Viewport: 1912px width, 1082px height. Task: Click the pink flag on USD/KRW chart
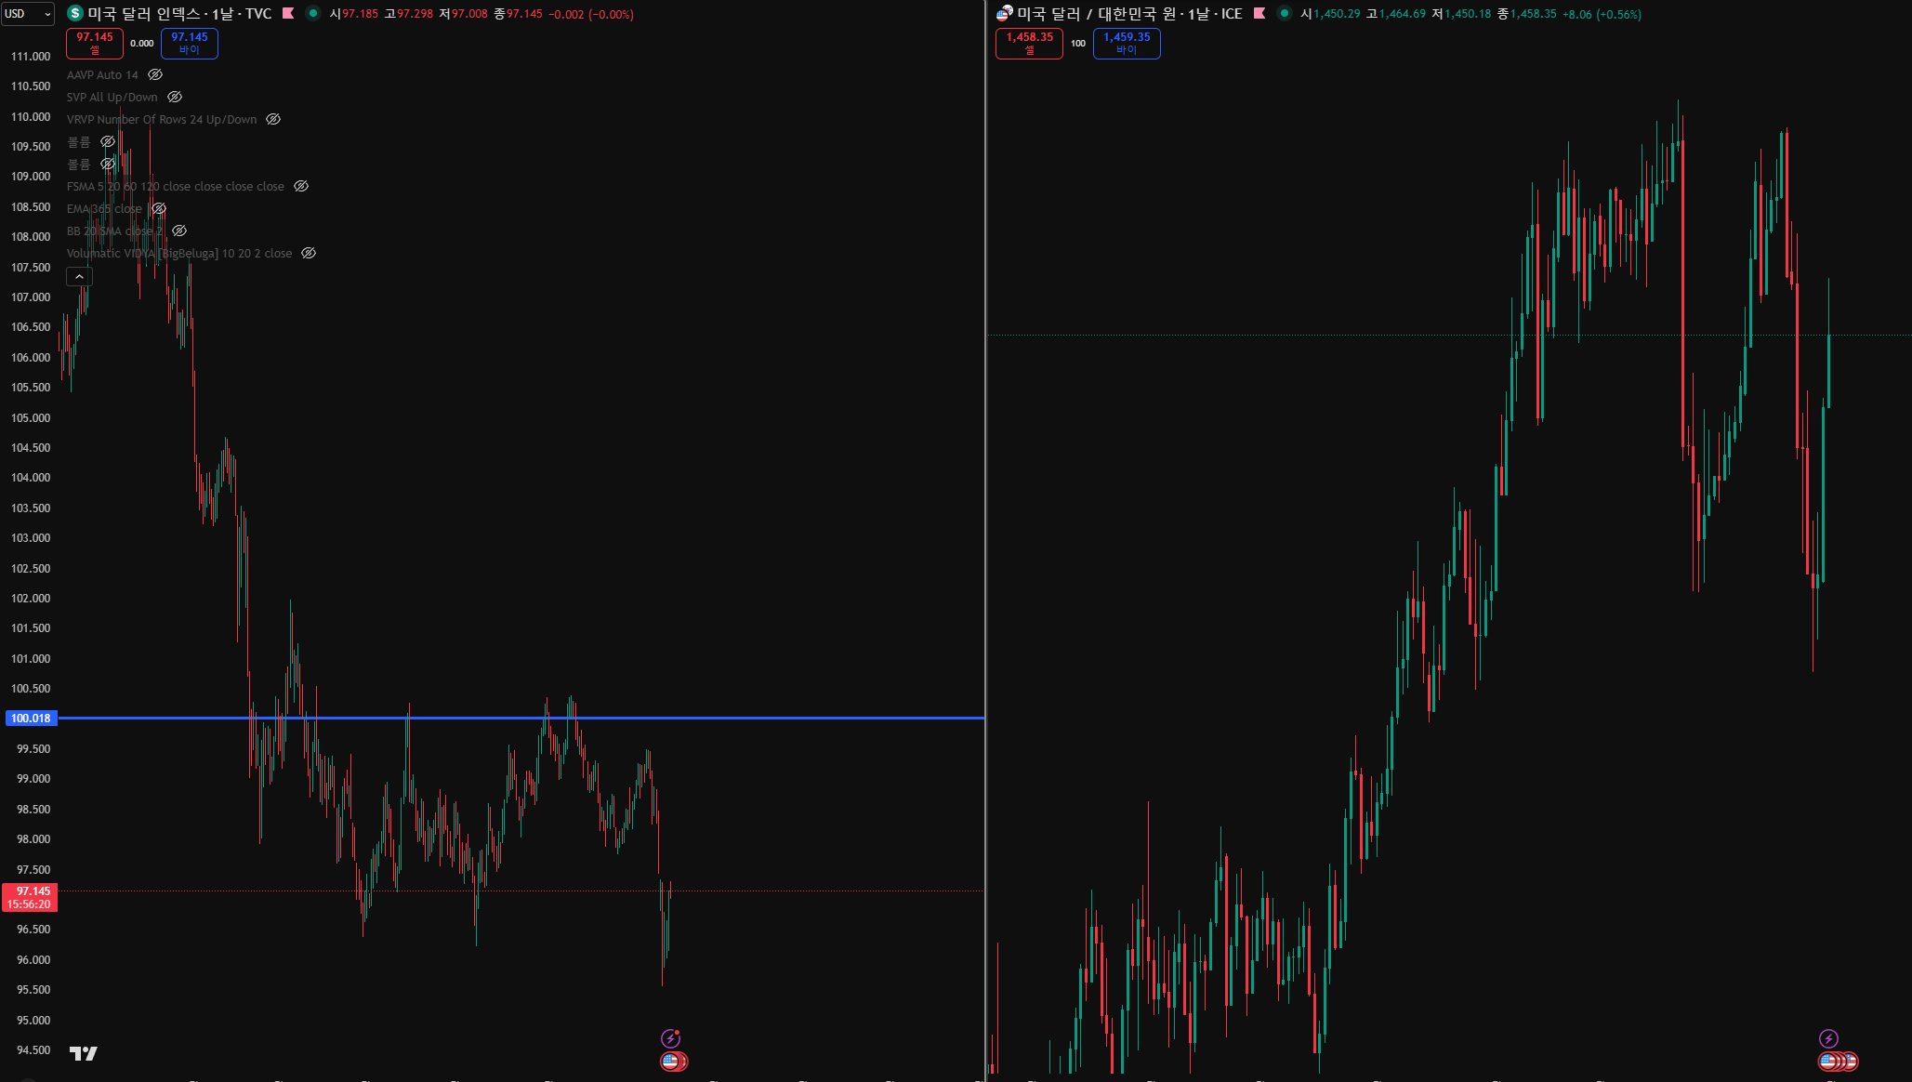point(1259,13)
